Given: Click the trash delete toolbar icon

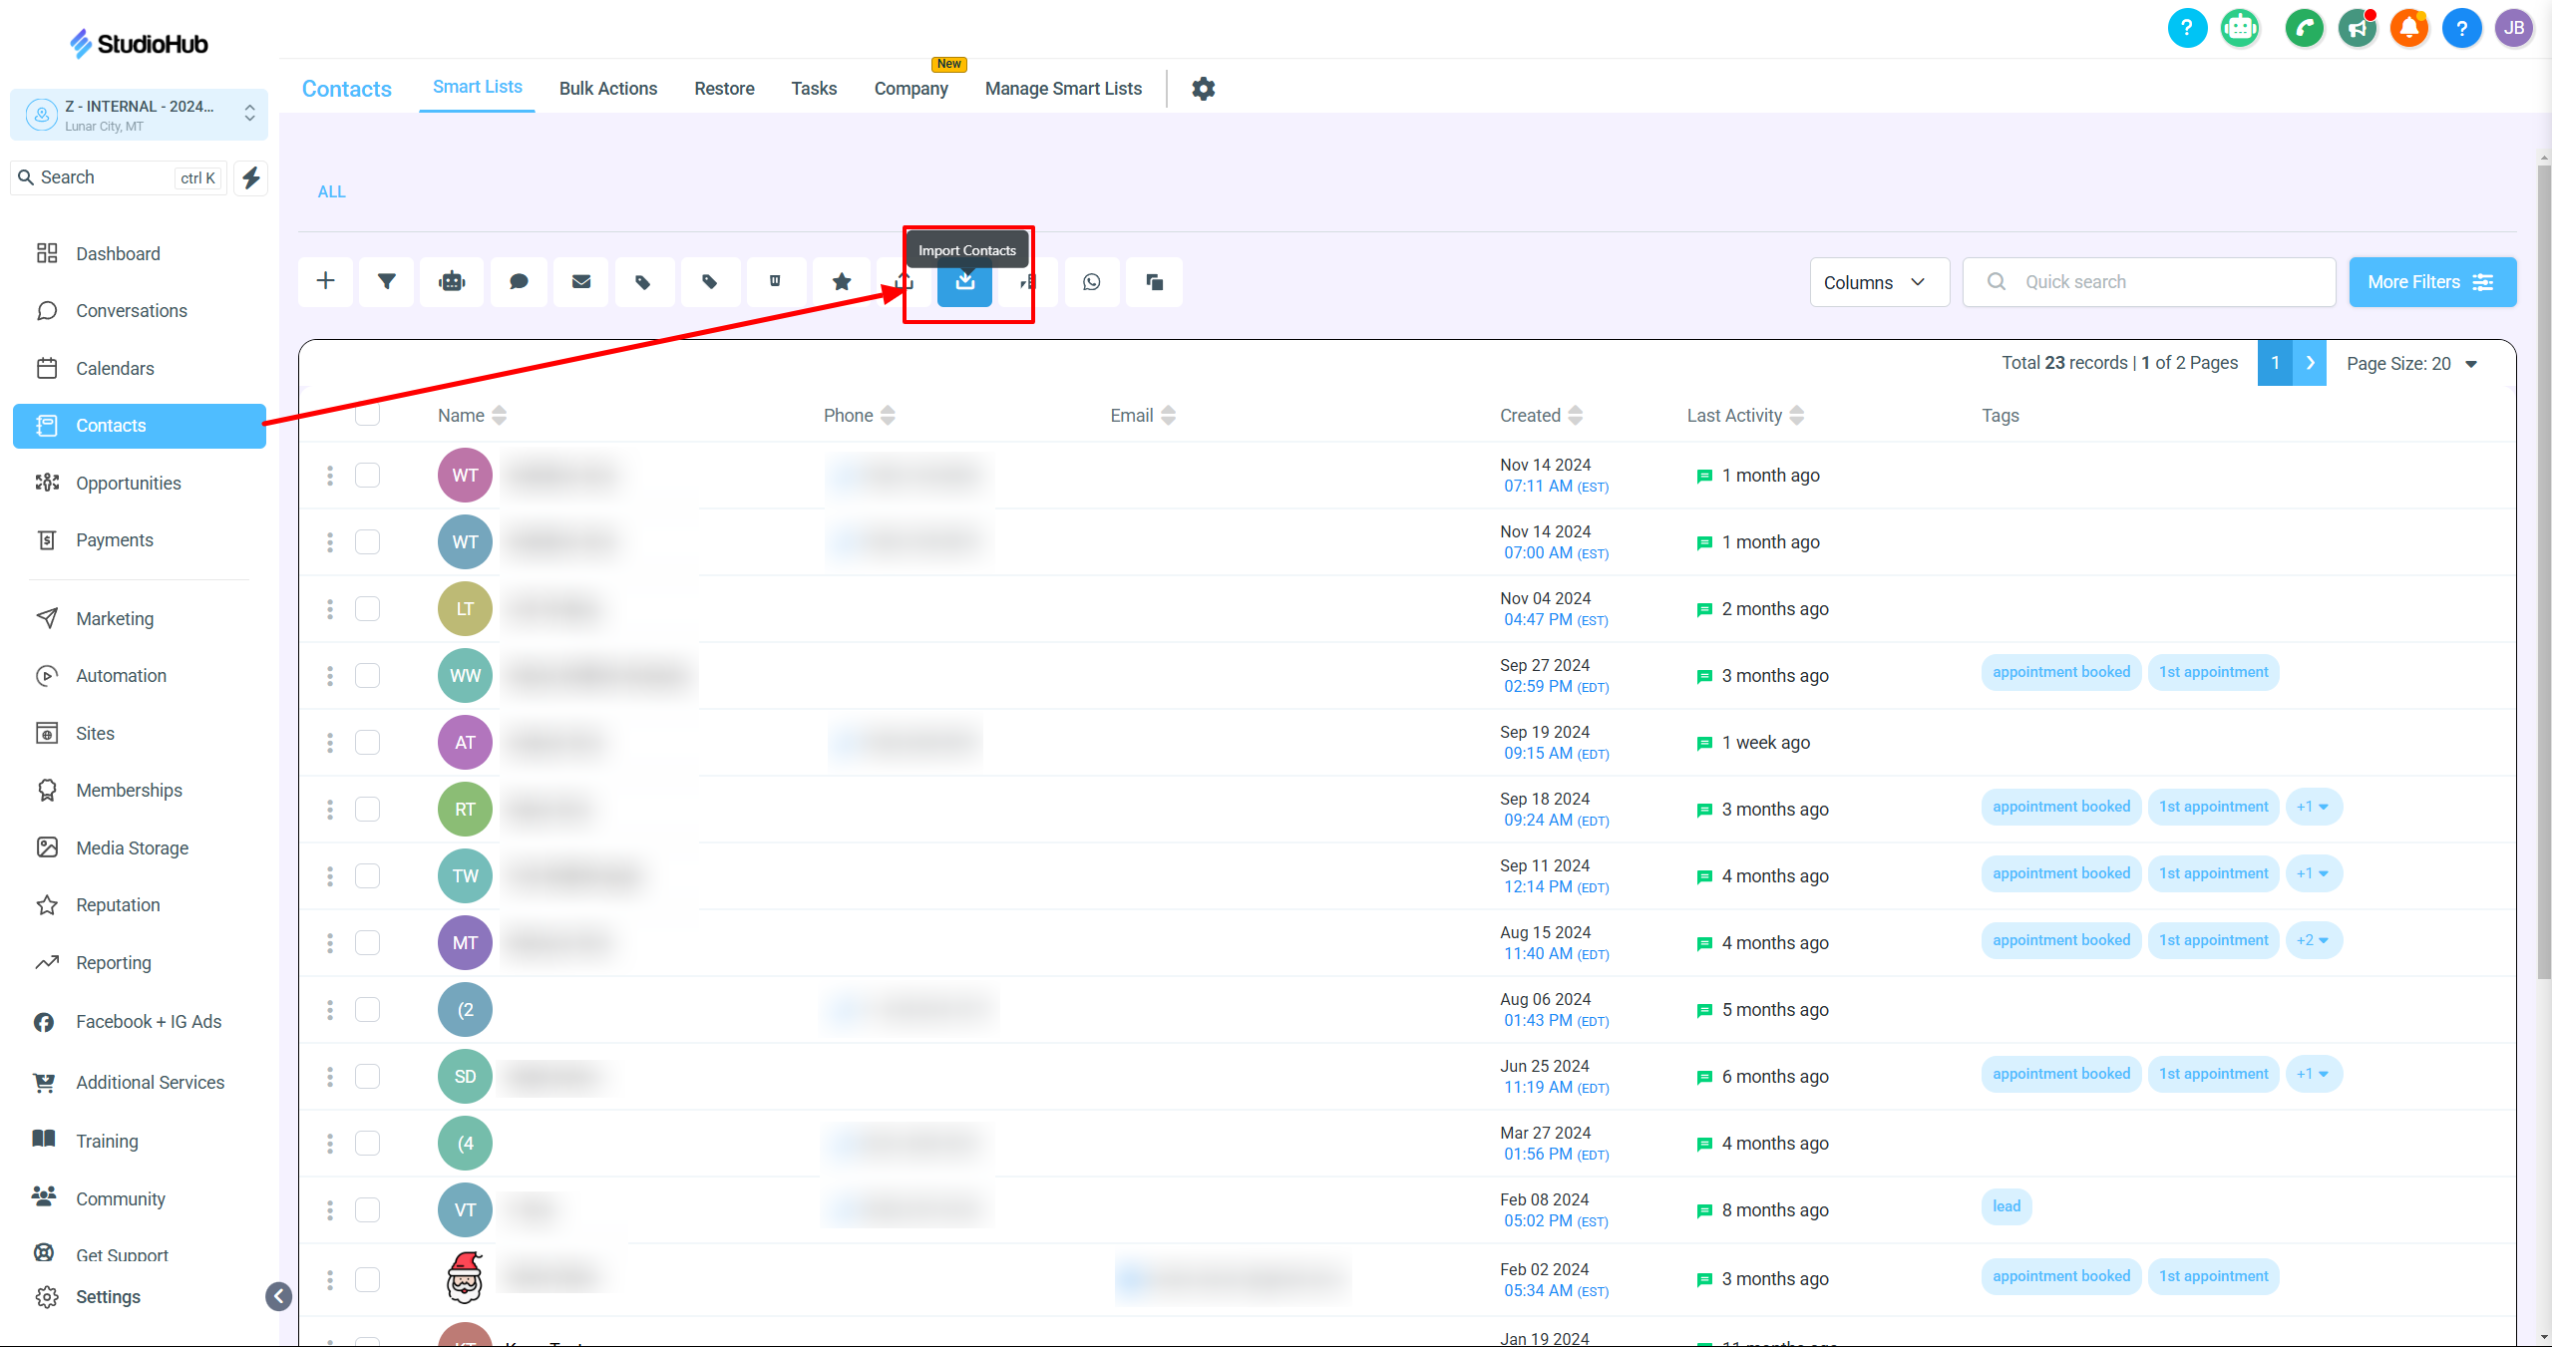Looking at the screenshot, I should tap(775, 282).
